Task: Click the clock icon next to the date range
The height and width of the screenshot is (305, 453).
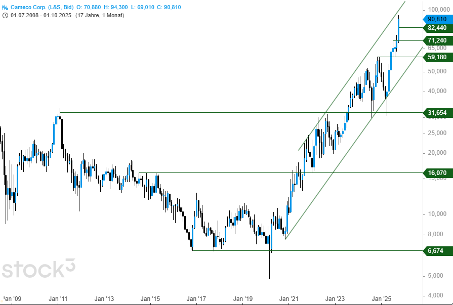Action: coord(5,15)
